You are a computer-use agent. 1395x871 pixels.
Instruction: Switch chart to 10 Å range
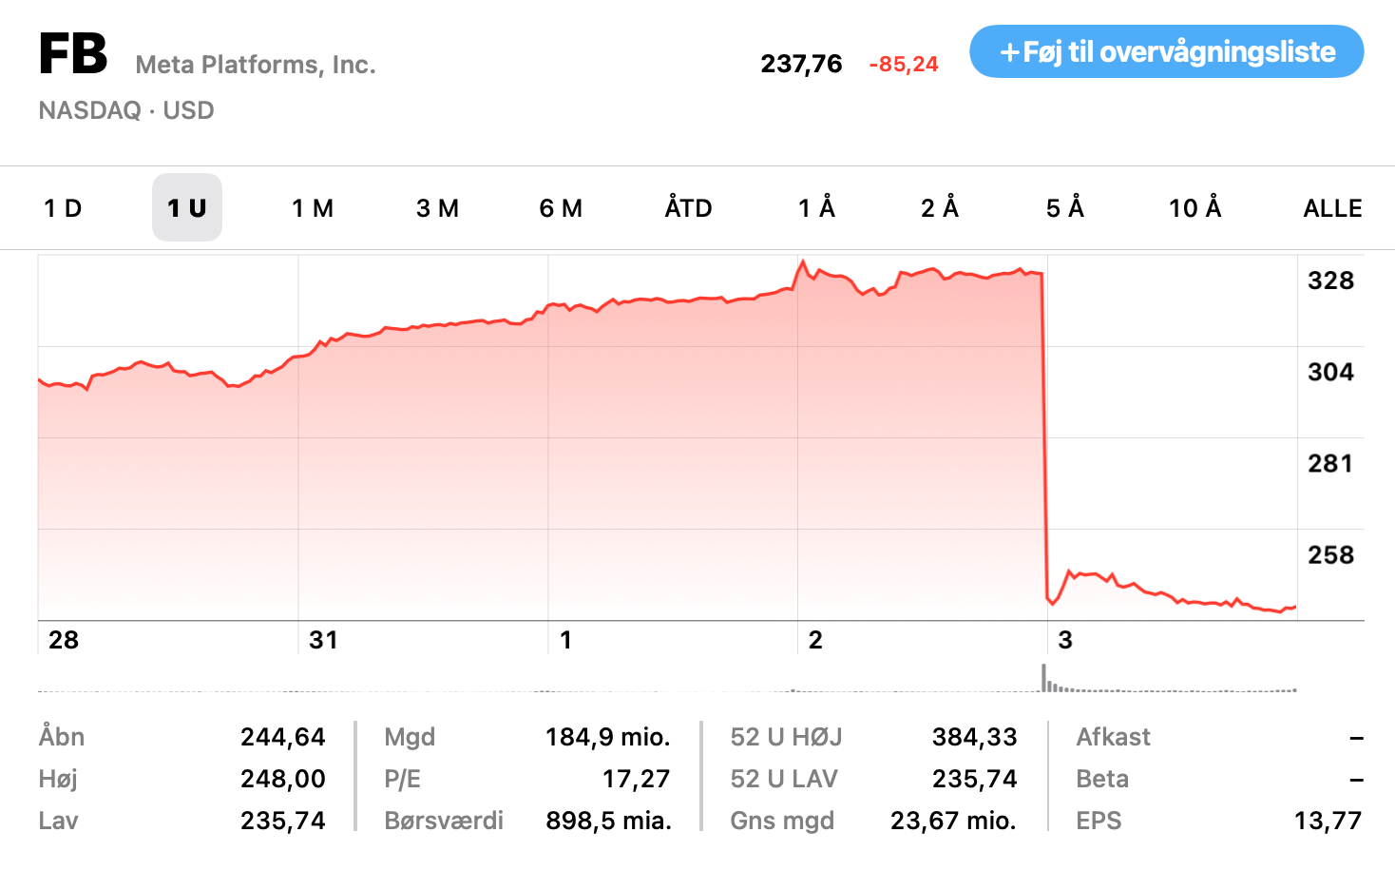(x=1194, y=208)
